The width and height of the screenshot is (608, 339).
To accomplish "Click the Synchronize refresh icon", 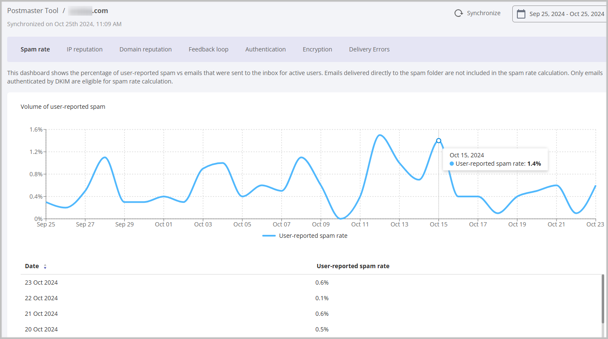I will click(x=458, y=13).
